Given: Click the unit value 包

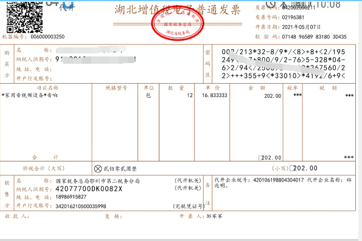Looking at the screenshot, I should tap(148, 95).
